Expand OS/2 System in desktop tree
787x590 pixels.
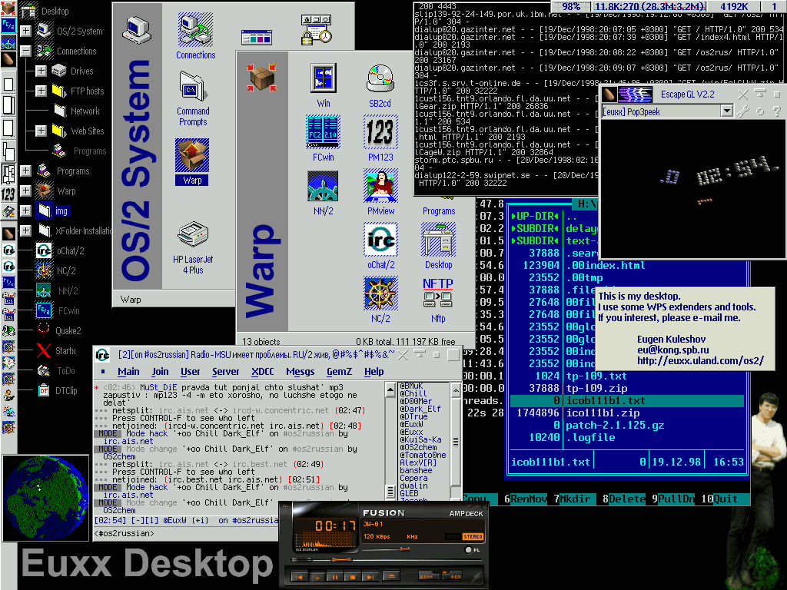click(x=25, y=31)
